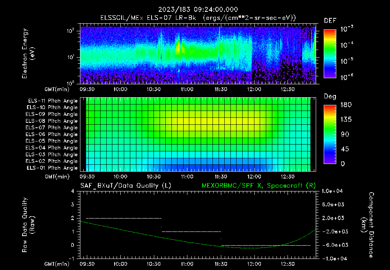Click the 90 value on Deg scale
This screenshot has width=390, height=270.
[345, 135]
